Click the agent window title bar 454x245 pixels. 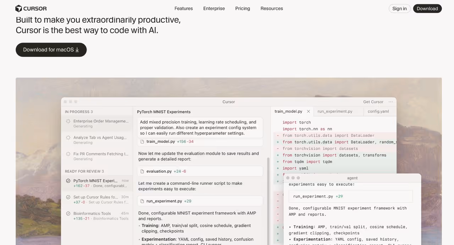click(x=352, y=178)
